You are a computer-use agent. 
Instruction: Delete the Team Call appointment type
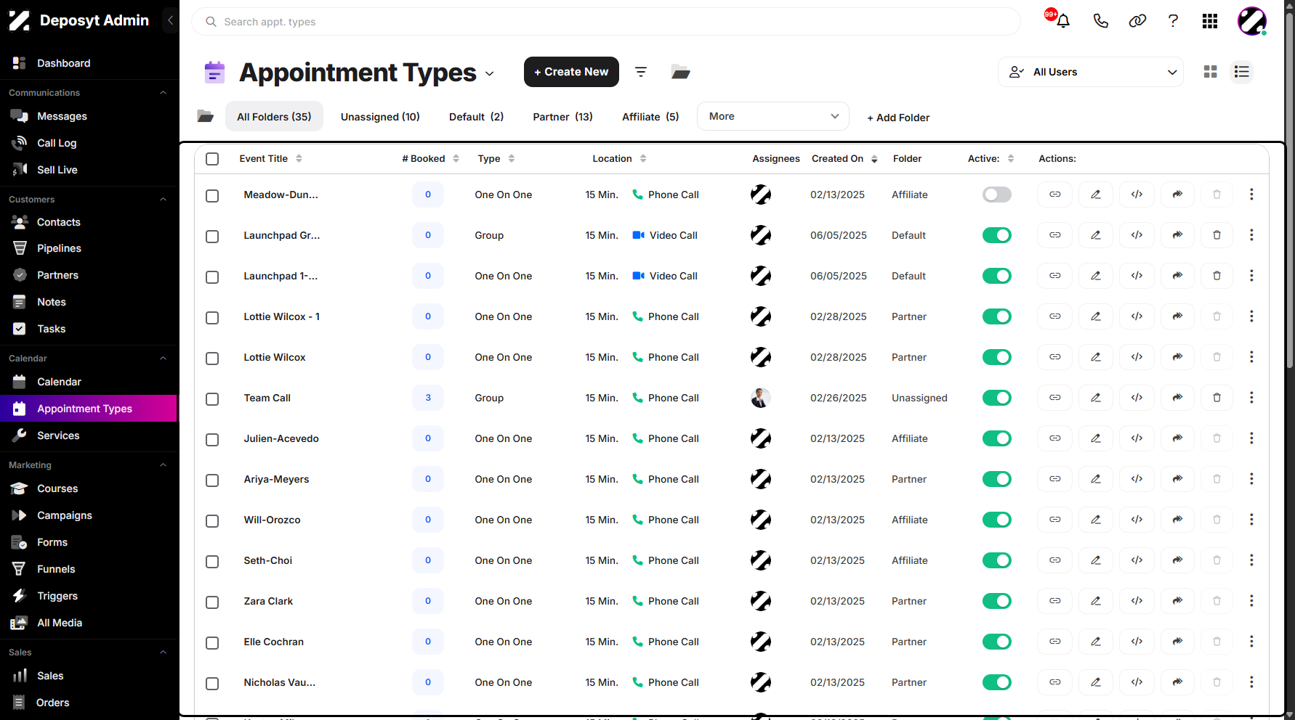click(1217, 398)
